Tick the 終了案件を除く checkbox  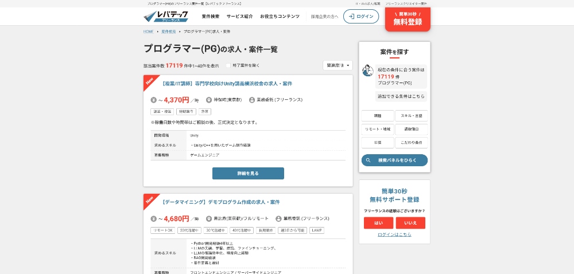point(228,65)
